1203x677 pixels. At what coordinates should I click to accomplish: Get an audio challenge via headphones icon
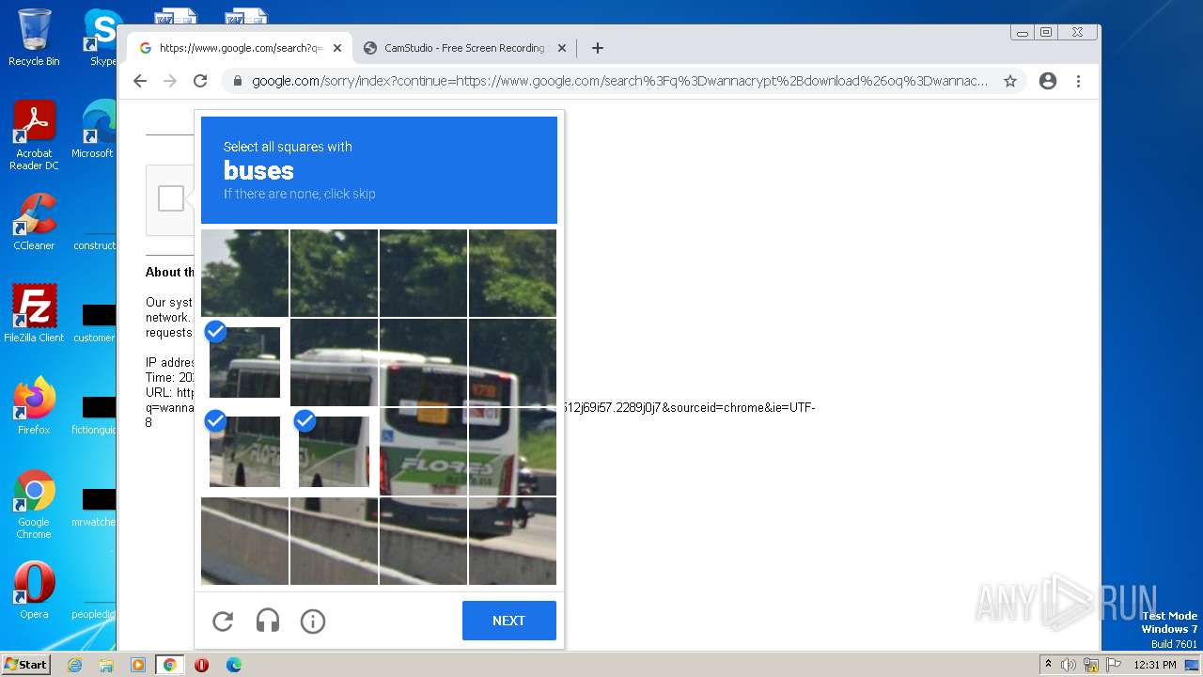click(x=268, y=621)
